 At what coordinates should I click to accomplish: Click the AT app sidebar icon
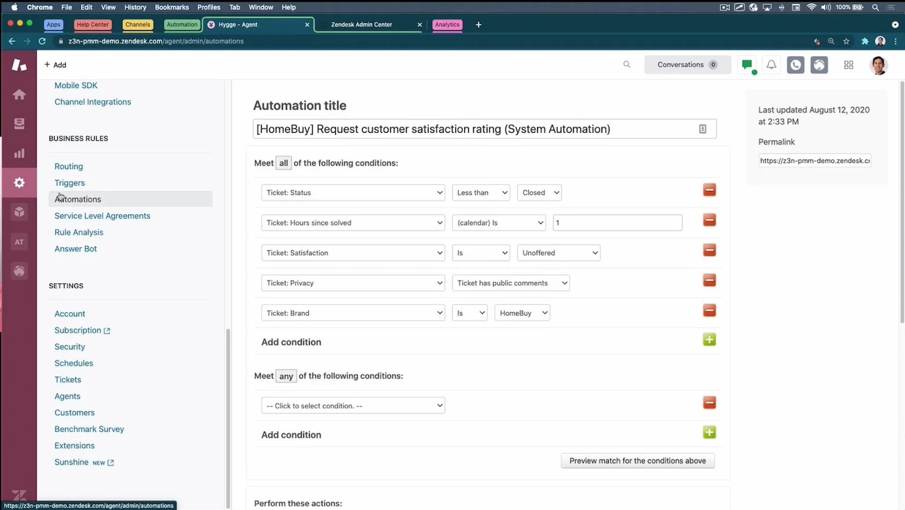click(19, 242)
